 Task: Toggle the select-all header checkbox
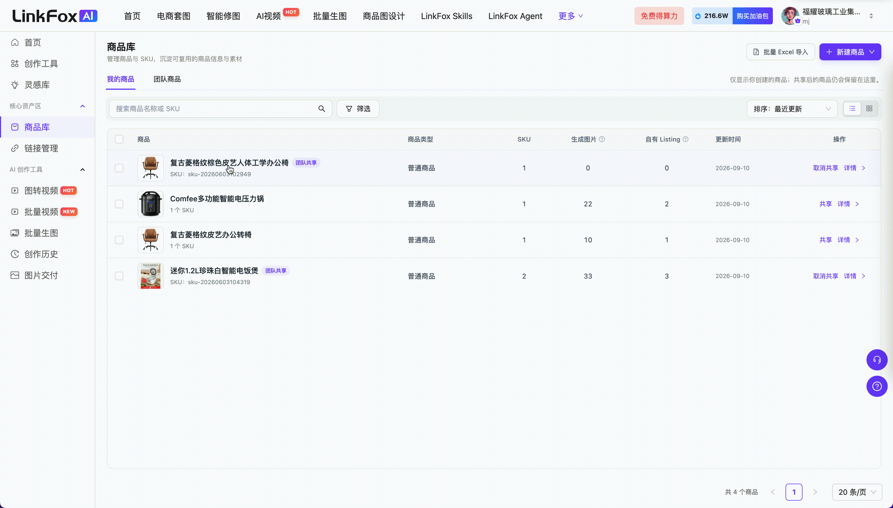(x=119, y=139)
